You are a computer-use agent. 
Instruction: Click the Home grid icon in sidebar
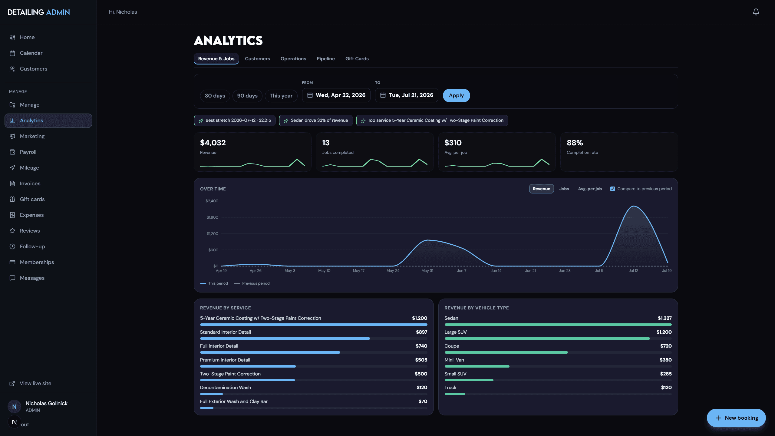(12, 37)
